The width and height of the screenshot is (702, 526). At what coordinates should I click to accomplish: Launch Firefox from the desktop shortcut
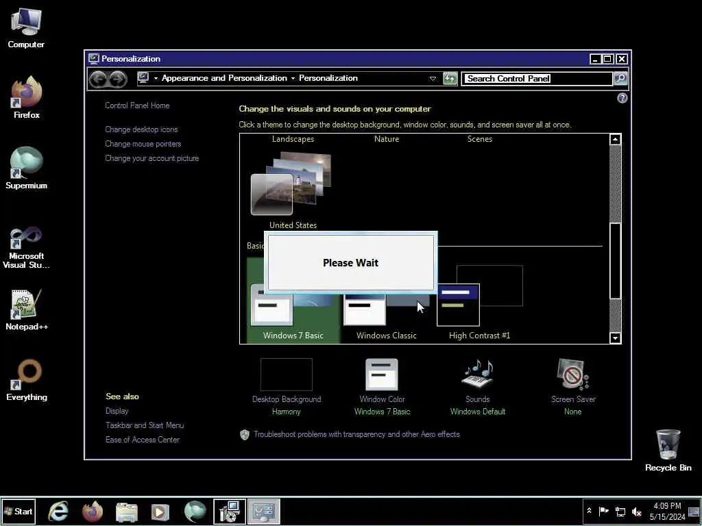(27, 98)
